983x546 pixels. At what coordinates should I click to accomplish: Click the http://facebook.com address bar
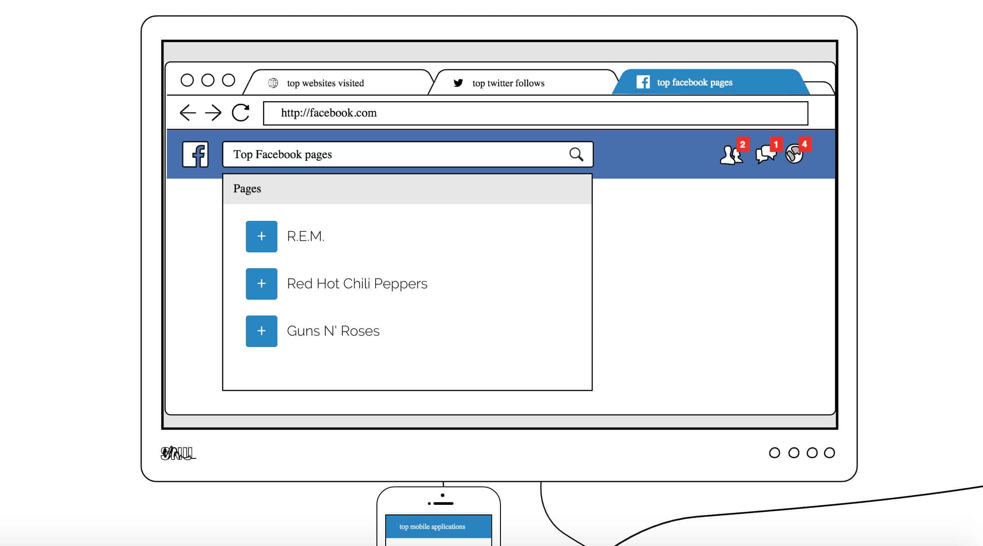(536, 113)
